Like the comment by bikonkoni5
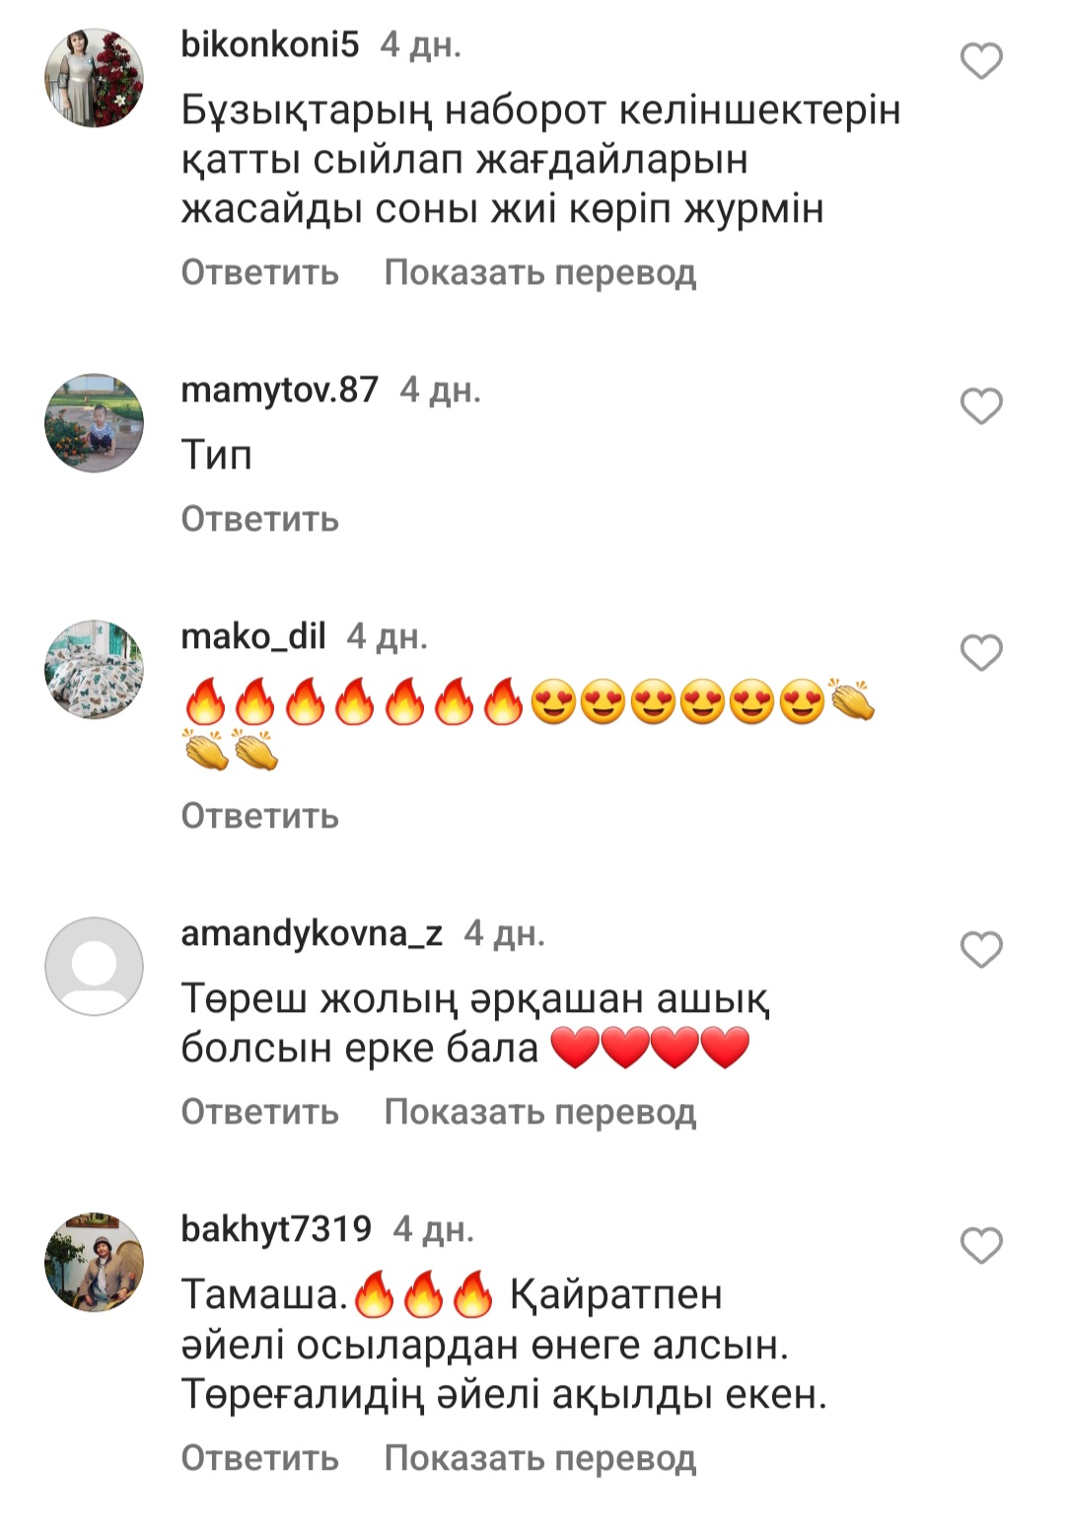1065x1536 pixels. 981,61
